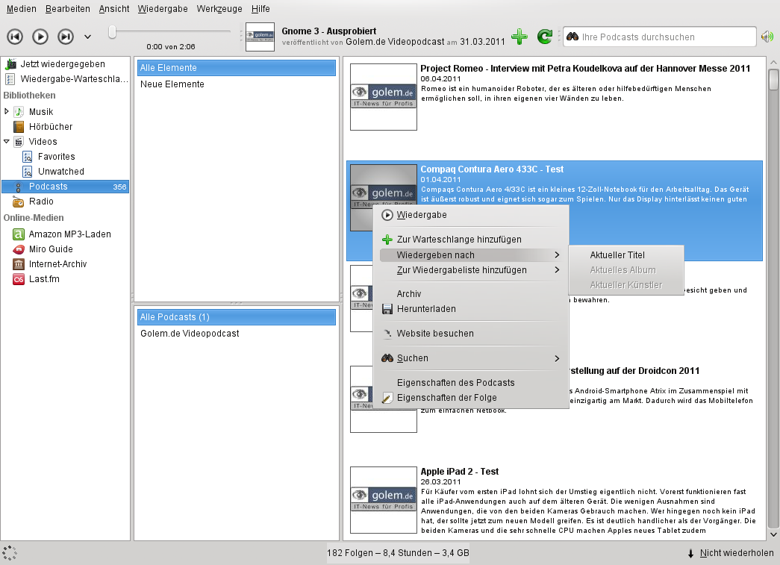Click 'Herunterladen' in the context menu
The height and width of the screenshot is (565, 780).
click(x=470, y=309)
